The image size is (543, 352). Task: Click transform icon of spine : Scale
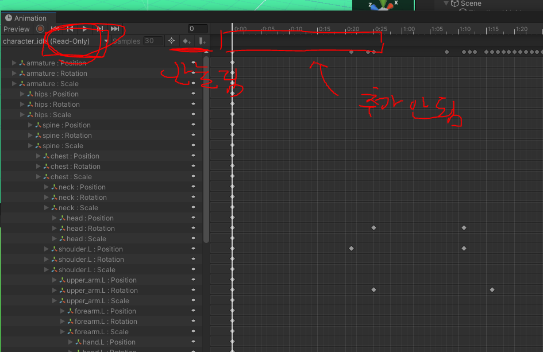coord(38,146)
